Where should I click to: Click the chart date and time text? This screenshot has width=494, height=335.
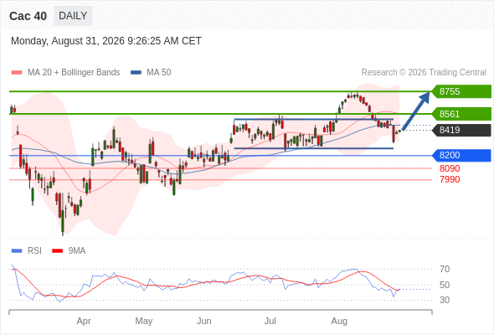tap(106, 41)
